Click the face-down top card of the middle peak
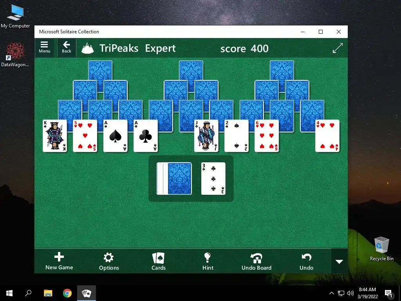Image resolution: width=401 pixels, height=301 pixels. (x=191, y=71)
